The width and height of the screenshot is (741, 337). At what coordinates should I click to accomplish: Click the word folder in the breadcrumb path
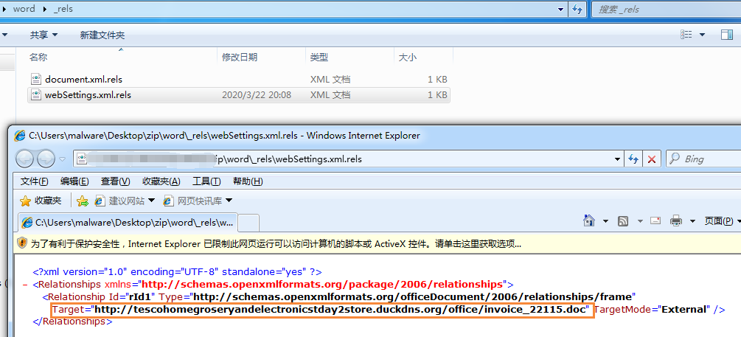click(24, 9)
